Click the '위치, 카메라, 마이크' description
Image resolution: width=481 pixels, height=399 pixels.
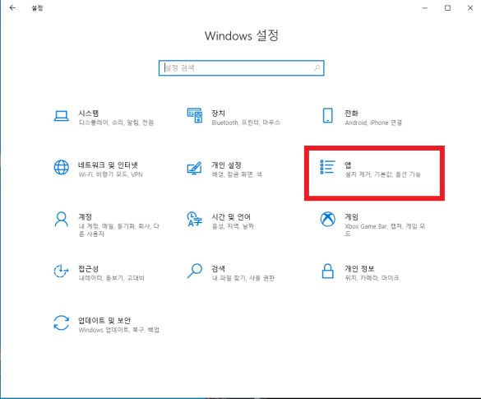pos(372,278)
